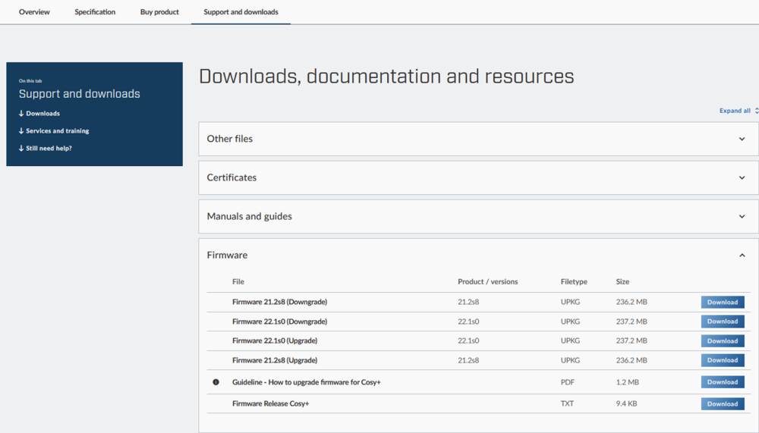Viewport: 759px width, 433px height.
Task: Download Firmware 22.1s0 (Downgrade)
Action: pos(722,322)
